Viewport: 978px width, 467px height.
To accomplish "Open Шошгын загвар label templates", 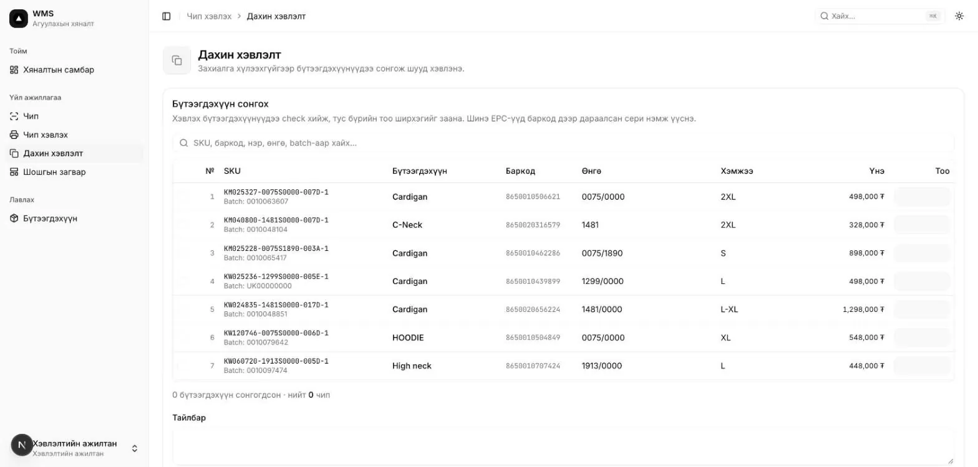I will tap(74, 172).
